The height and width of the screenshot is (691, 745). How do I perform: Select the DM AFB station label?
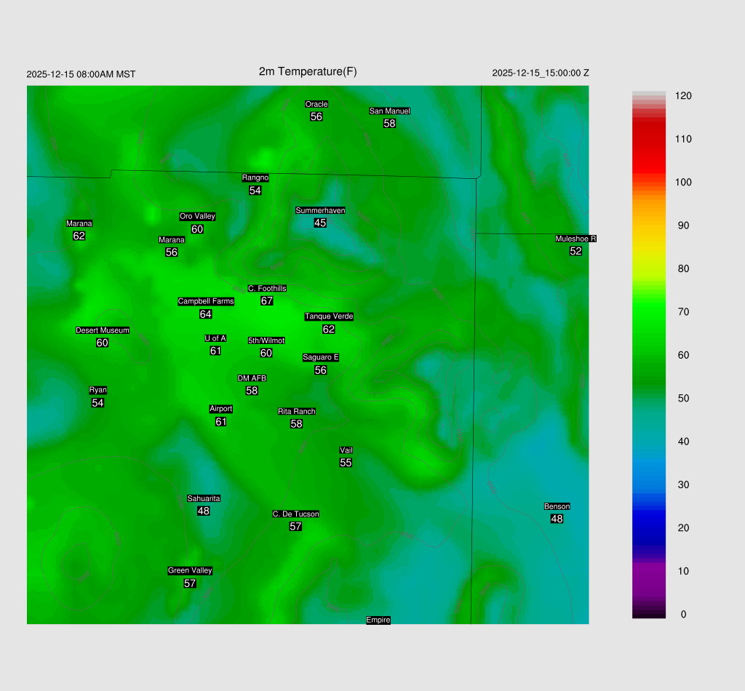[x=252, y=378]
